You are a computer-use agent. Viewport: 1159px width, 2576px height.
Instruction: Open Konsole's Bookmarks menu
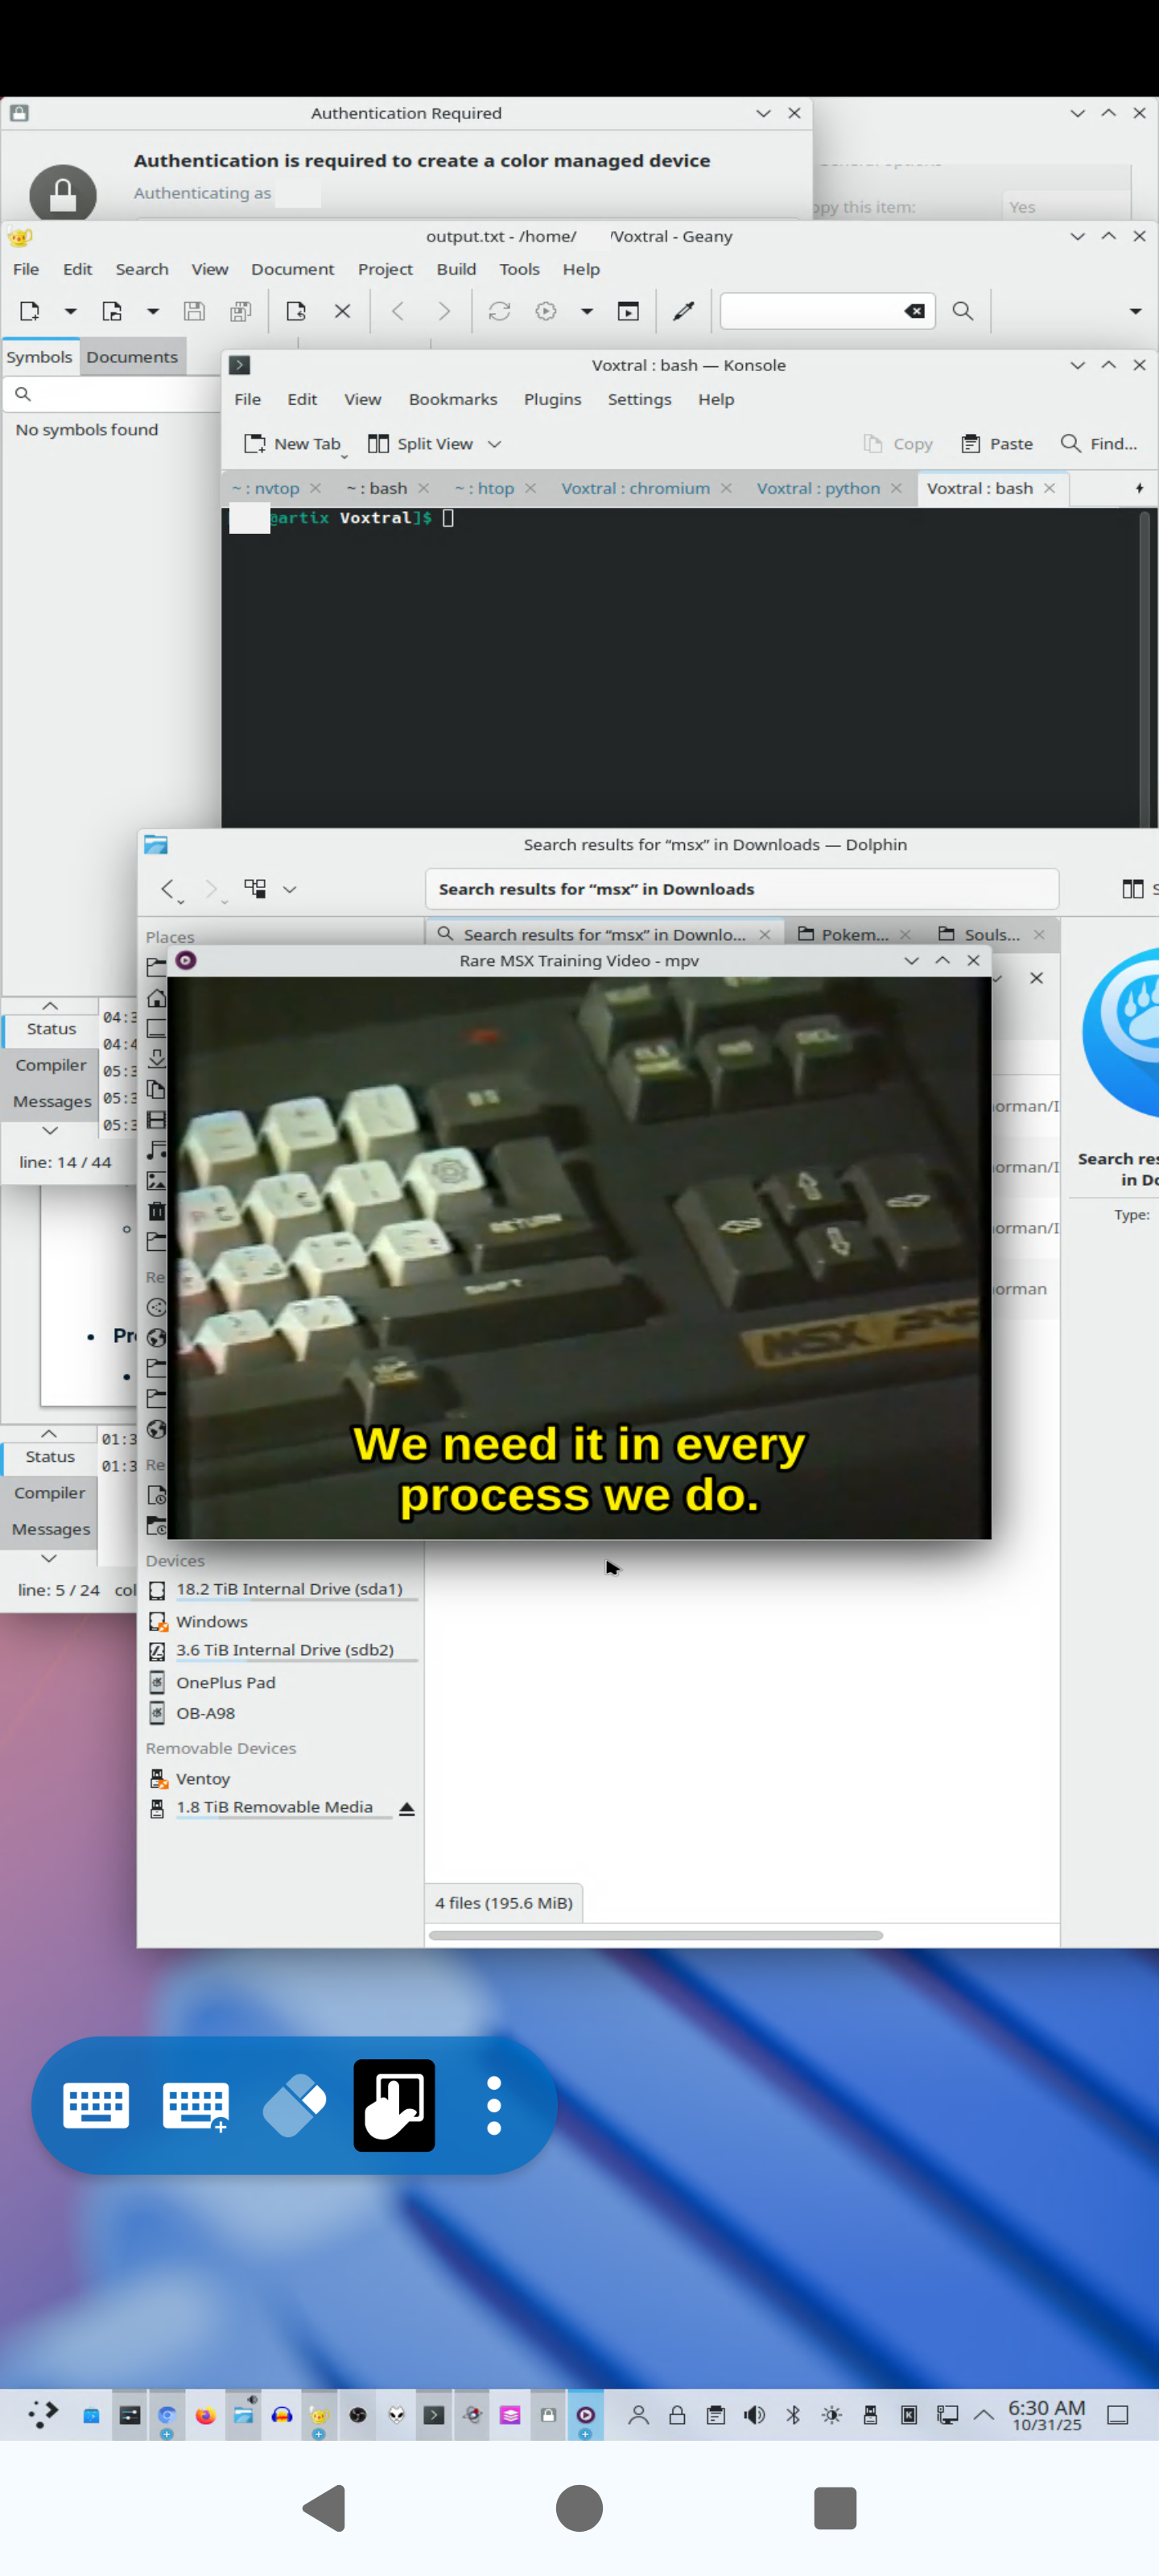coord(453,399)
